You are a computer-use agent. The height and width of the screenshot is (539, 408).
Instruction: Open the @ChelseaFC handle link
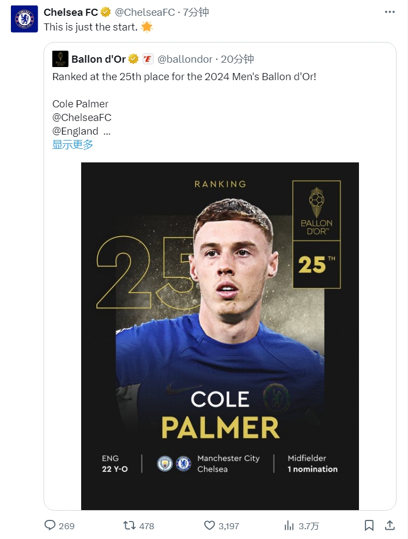tap(145, 13)
